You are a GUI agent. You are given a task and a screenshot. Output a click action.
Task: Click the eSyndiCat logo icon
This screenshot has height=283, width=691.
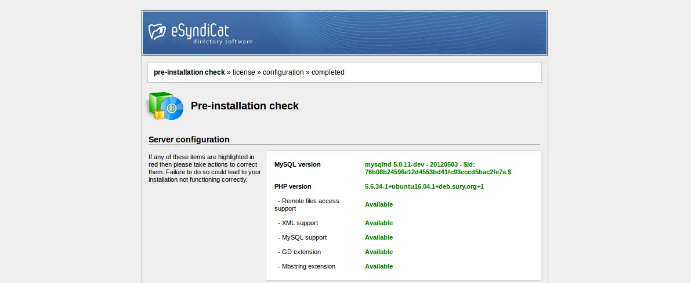(x=157, y=32)
